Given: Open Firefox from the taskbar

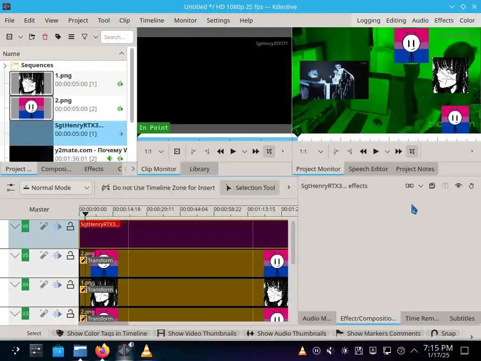Looking at the screenshot, I should (x=102, y=351).
